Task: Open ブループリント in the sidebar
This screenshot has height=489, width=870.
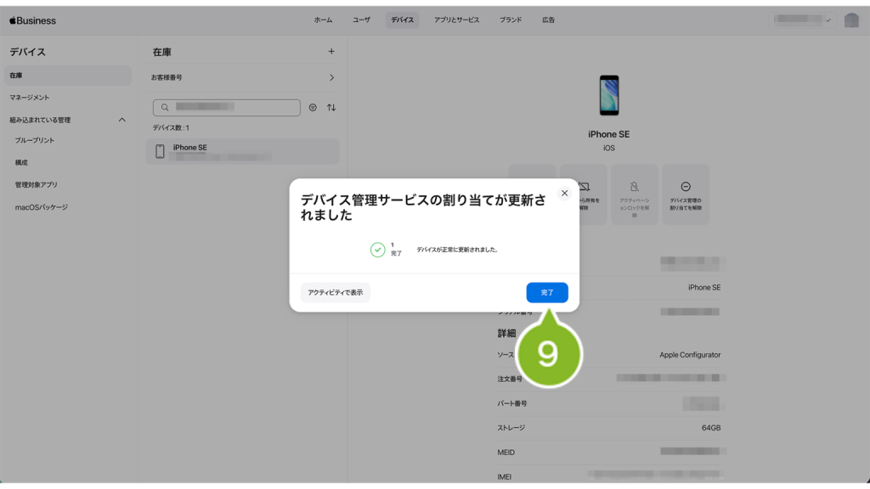Action: [x=35, y=141]
